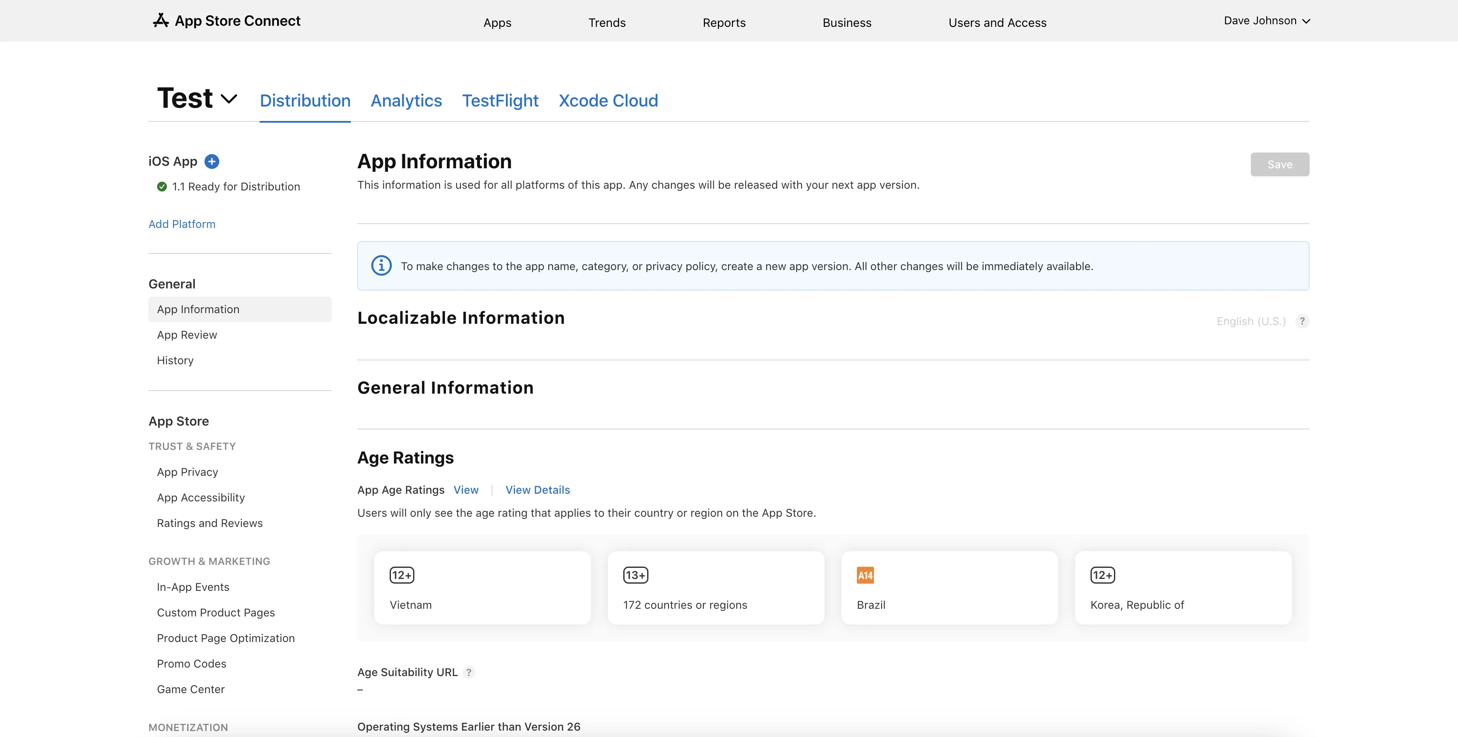The image size is (1458, 737).
Task: Click the green checkmark status icon for version 1.1
Action: point(162,187)
